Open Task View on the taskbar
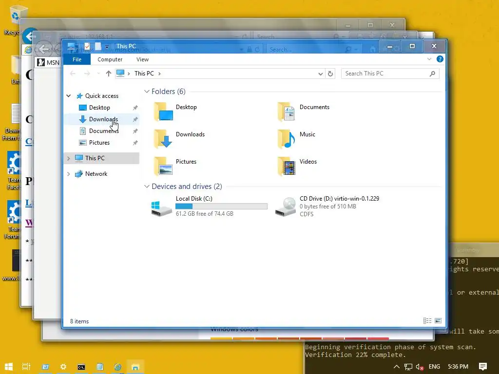Viewport: 499px width, 374px height. (26, 367)
